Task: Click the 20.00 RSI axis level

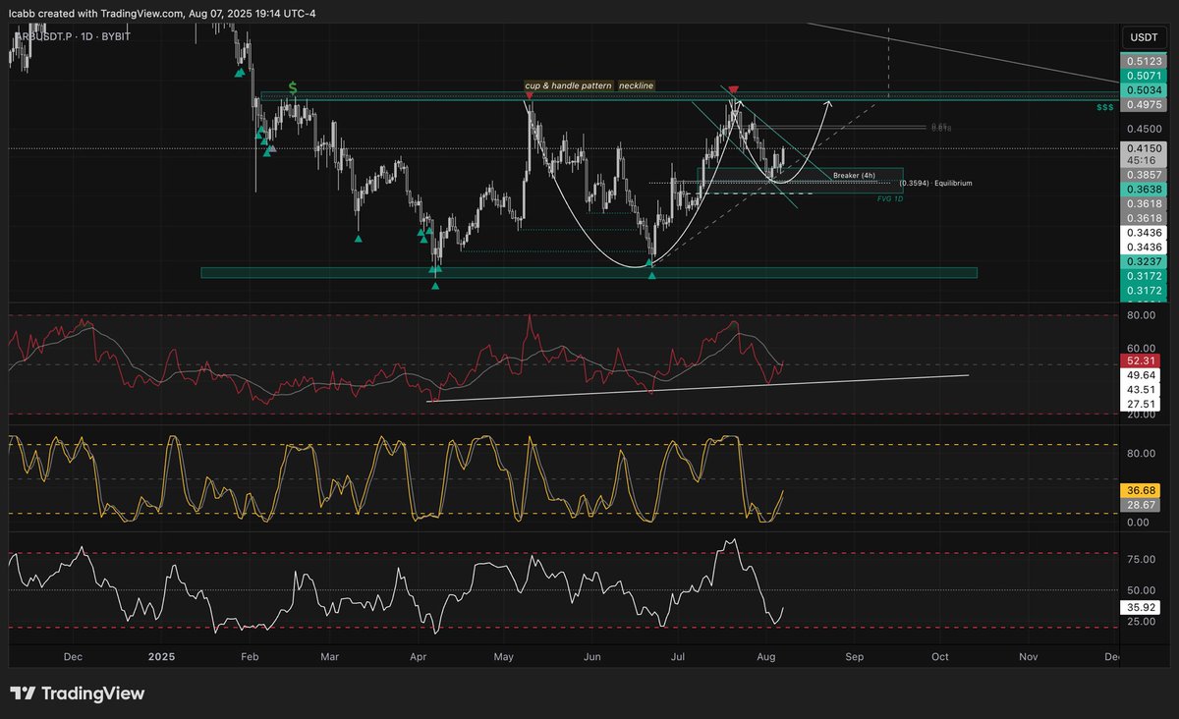Action: coord(1140,415)
